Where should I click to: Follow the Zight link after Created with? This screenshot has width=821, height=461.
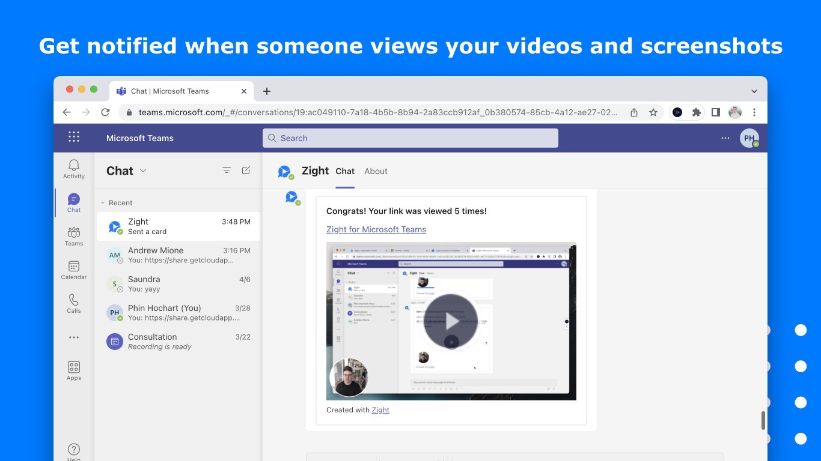pos(380,410)
